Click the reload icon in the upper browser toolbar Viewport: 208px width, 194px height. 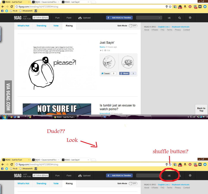pos(12,7)
